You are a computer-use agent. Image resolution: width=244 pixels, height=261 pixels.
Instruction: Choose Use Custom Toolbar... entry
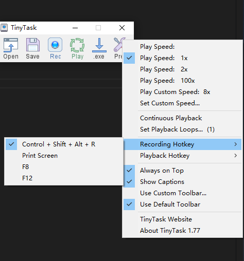[182, 193]
